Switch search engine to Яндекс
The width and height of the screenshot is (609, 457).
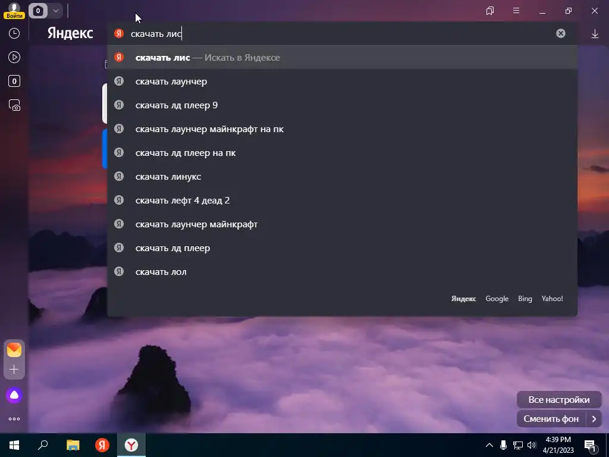463,299
